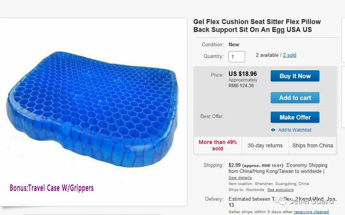Click the receiving cleared payment link

coord(311,212)
